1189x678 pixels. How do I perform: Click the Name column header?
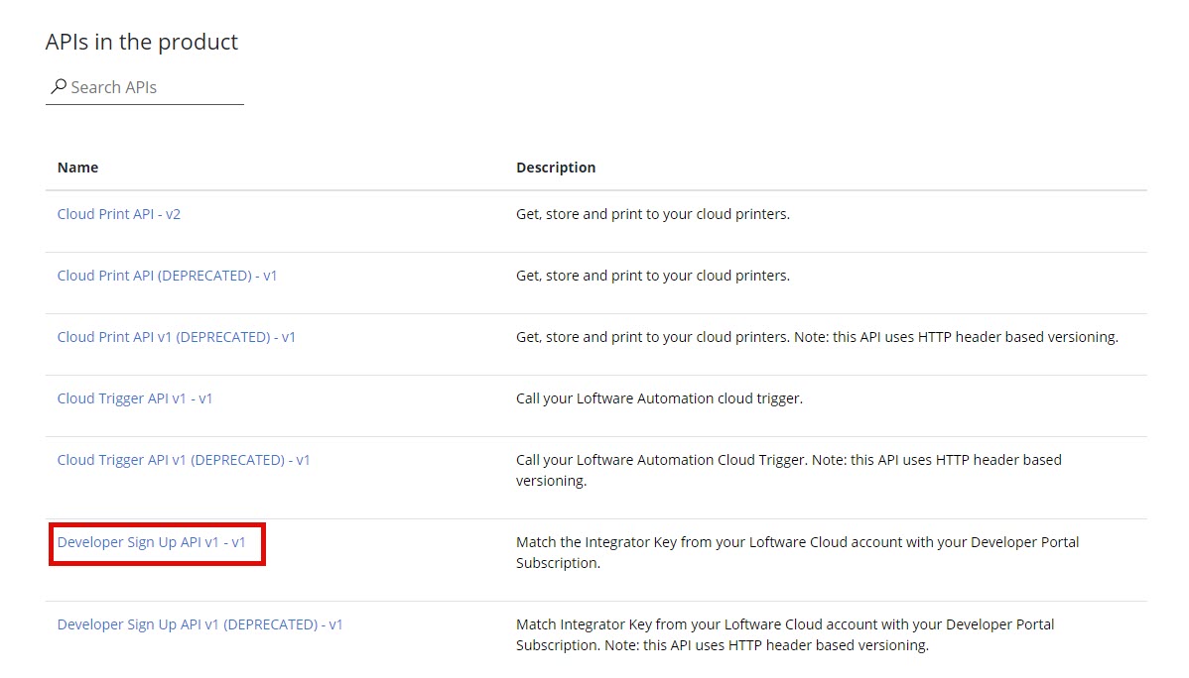[x=77, y=168]
